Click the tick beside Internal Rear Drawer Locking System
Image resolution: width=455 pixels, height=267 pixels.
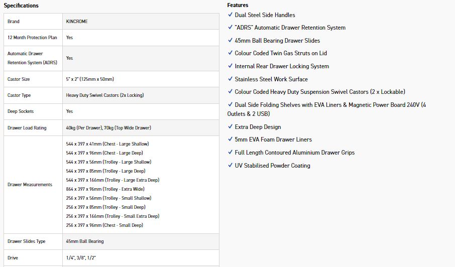pos(230,66)
